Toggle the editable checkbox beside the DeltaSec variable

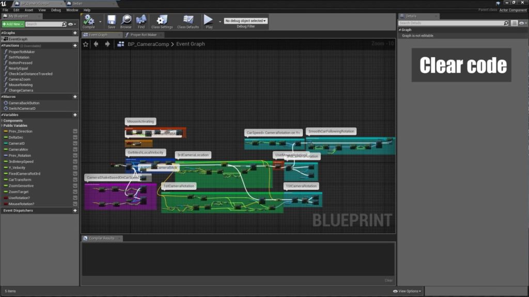click(x=75, y=137)
